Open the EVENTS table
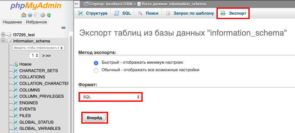This screenshot has width=295, height=133. [x=28, y=109]
